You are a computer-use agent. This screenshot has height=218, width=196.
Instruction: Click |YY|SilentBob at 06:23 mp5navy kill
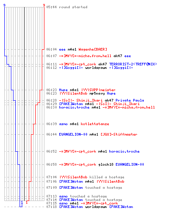coord(73,93)
